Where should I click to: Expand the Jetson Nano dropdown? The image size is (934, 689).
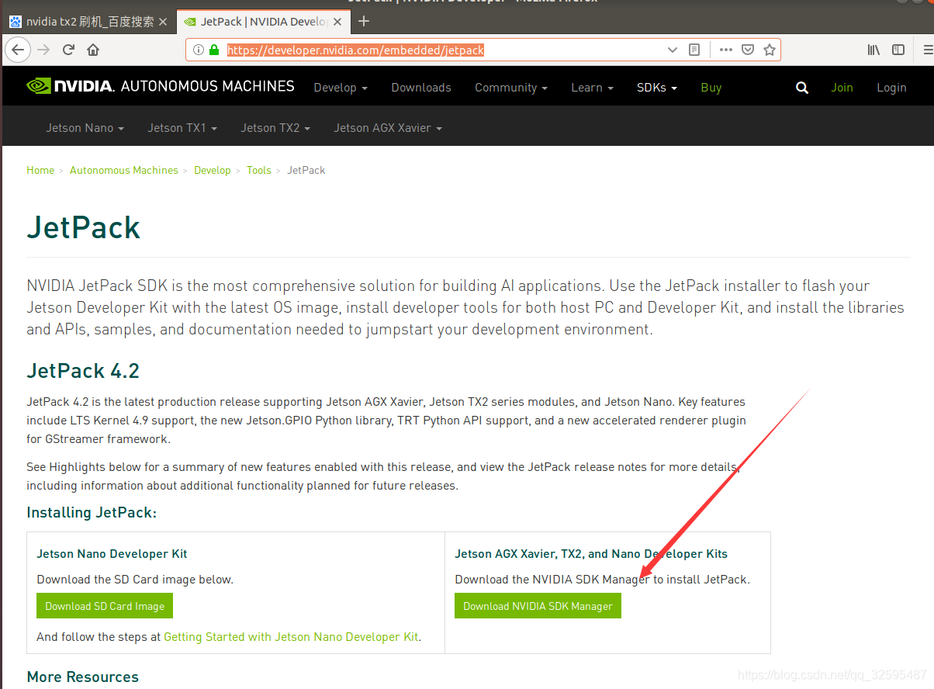[85, 128]
